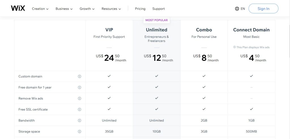Expand the Creation dropdown menu
Viewport: 290px width, 139px height.
pyautogui.click(x=40, y=9)
